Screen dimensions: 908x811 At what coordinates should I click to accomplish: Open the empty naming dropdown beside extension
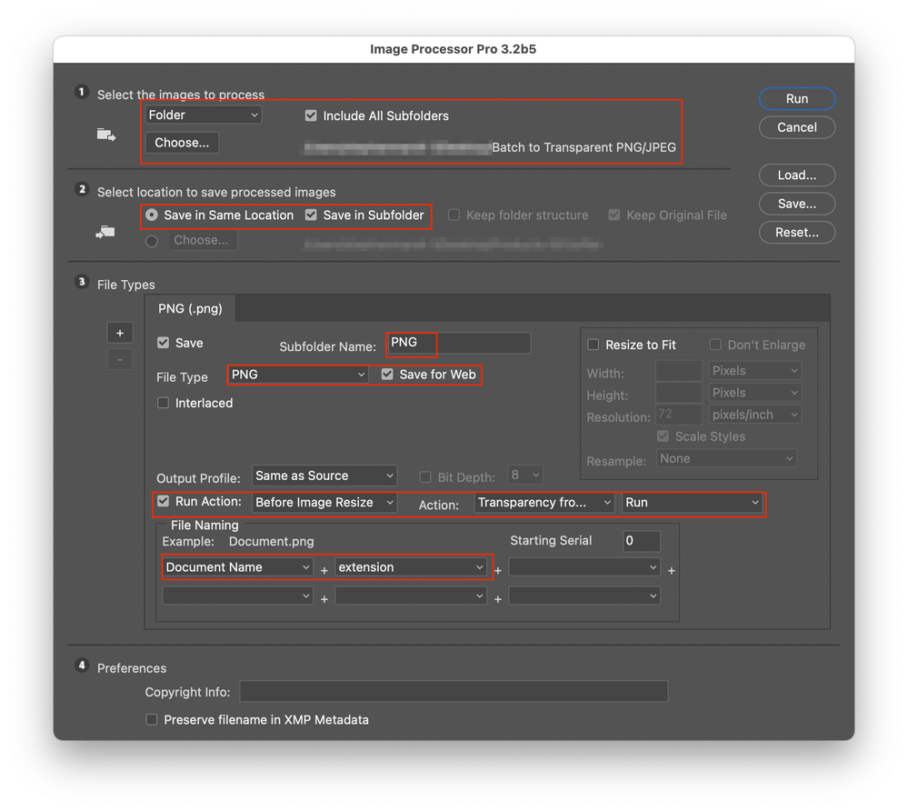point(584,567)
